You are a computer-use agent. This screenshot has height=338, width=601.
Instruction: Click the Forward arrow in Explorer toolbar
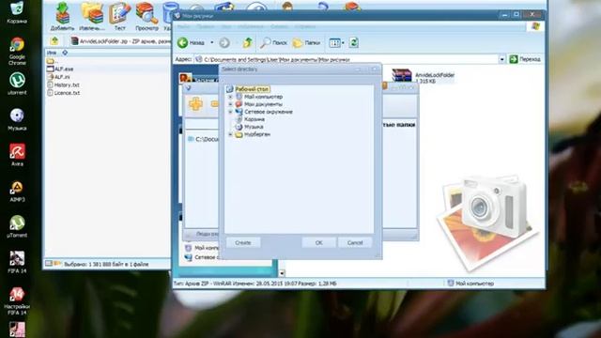click(224, 43)
